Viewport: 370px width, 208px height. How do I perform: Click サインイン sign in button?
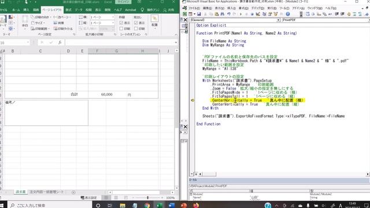click(123, 2)
